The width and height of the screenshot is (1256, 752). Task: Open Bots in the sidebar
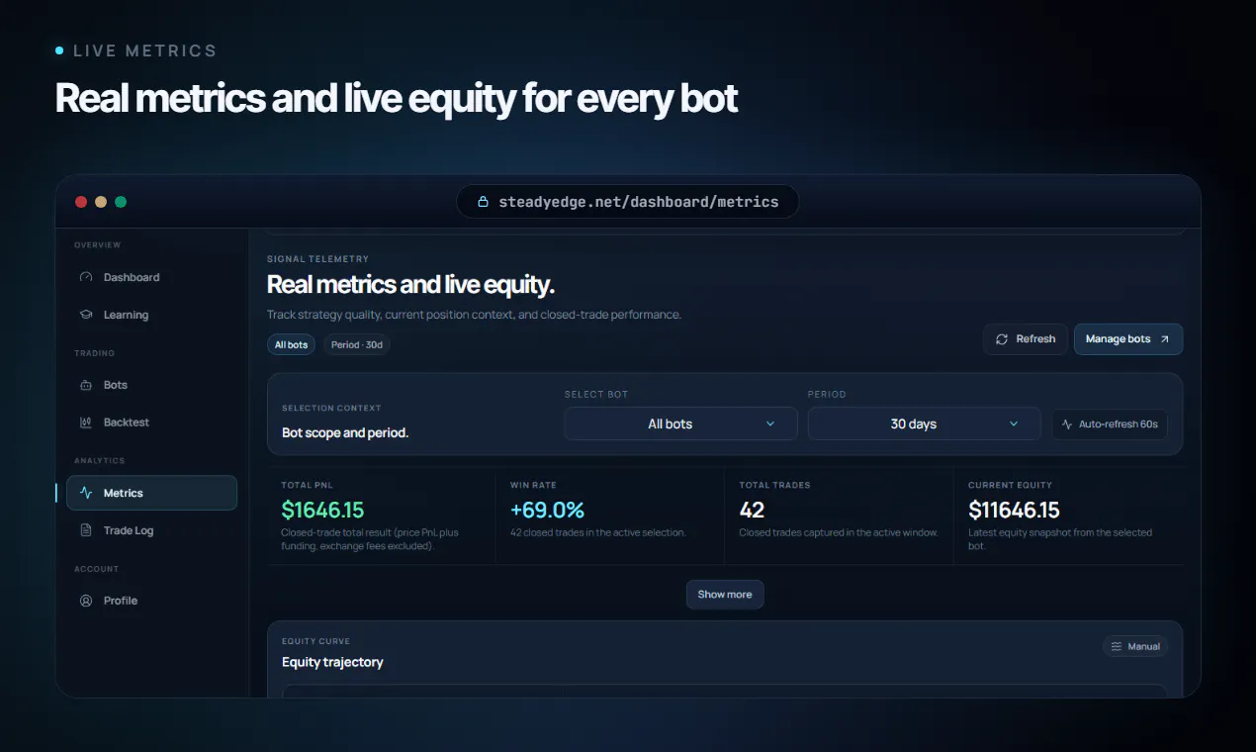tap(151, 385)
